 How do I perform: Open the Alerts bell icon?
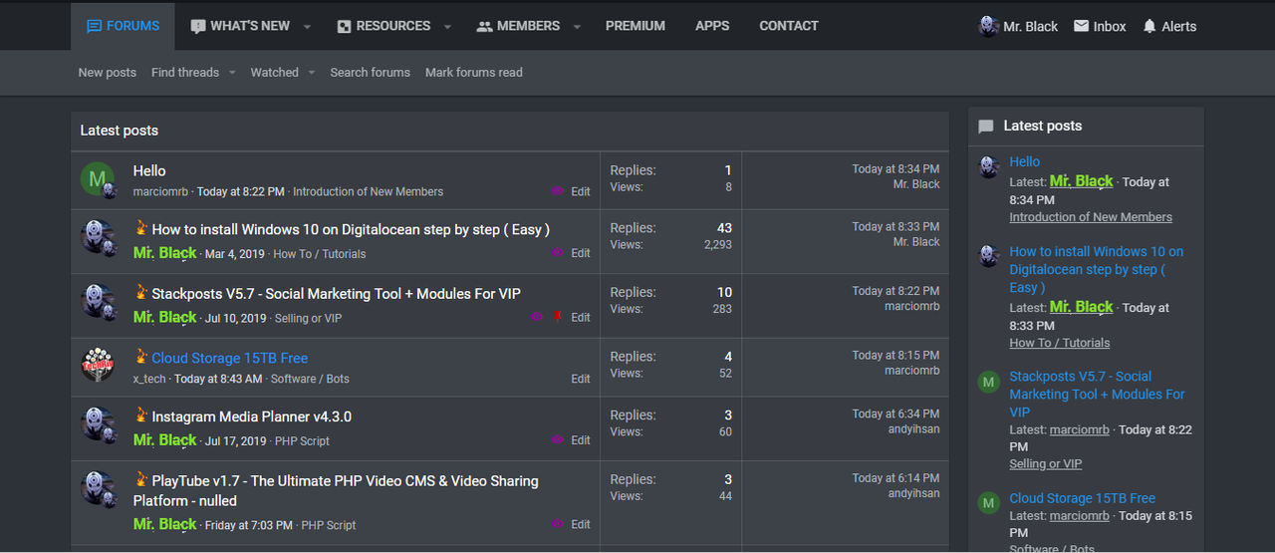(x=1149, y=26)
